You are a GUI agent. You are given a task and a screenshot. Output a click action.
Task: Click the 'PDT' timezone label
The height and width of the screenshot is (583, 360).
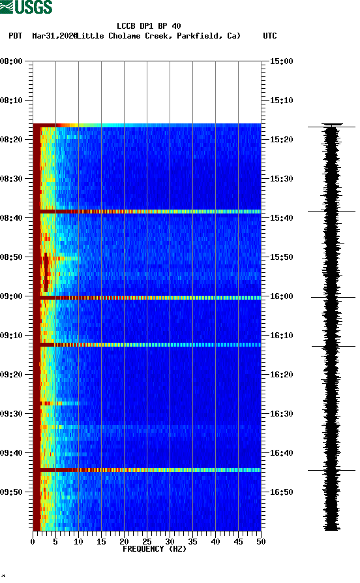[x=15, y=36]
